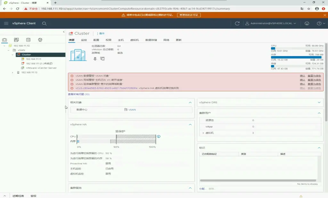Viewport: 328px width, 198px height.
Task: Click the 管理您的许可证 button
Action: click(189, 15)
